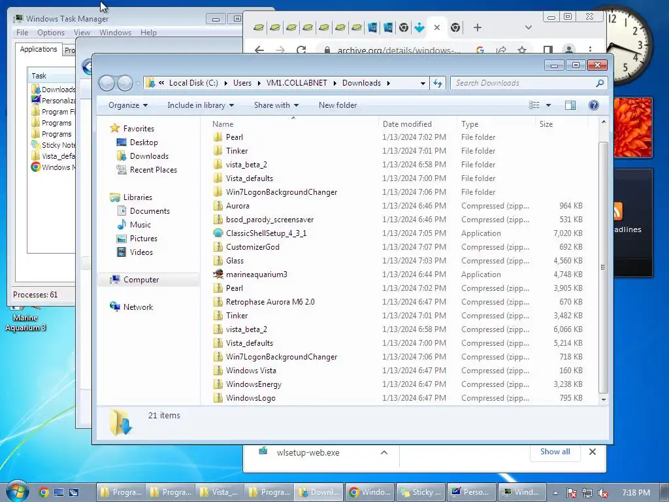Launch Chrome from the quick launch bar

point(44,492)
